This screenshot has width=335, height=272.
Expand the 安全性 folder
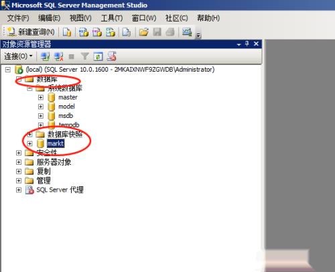pyautogui.click(x=19, y=153)
